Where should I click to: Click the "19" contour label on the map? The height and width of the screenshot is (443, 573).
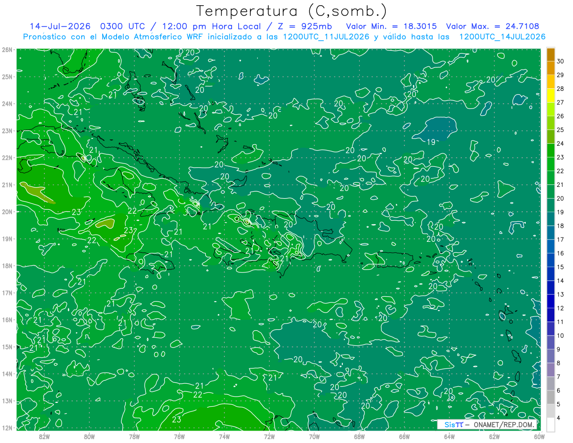point(431,142)
